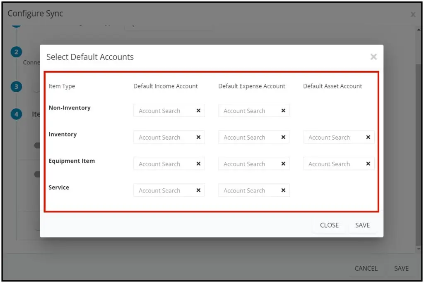This screenshot has width=424, height=283.
Task: Click the Service row label
Action: [59, 187]
